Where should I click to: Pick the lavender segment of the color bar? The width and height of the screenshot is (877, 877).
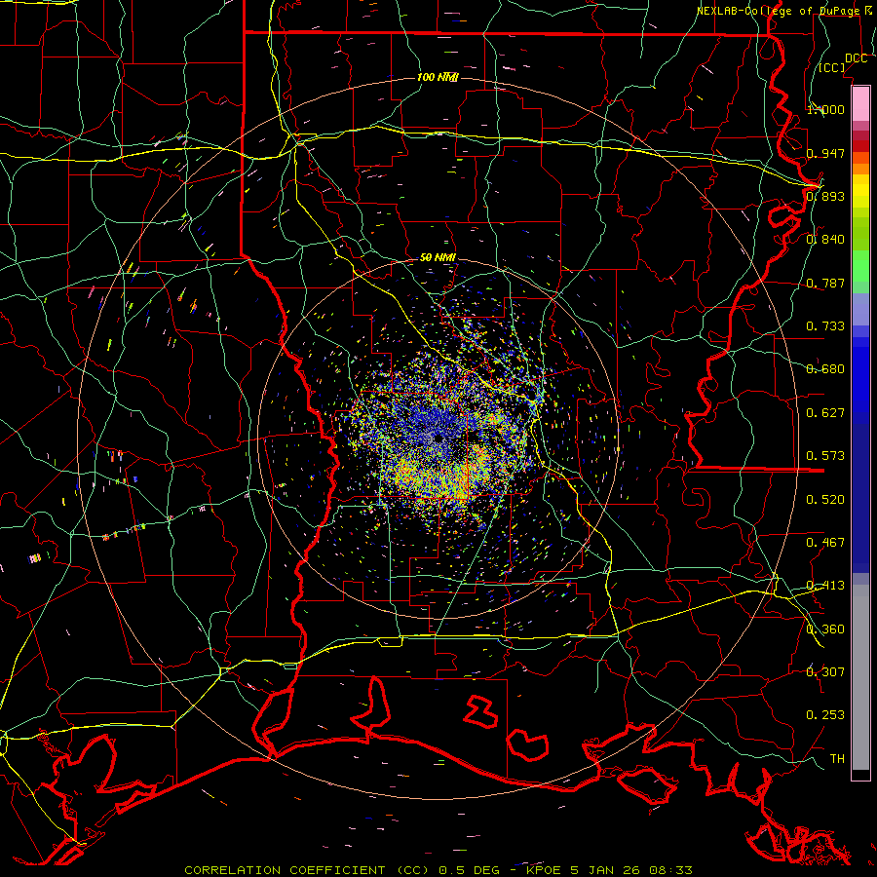pyautogui.click(x=860, y=309)
